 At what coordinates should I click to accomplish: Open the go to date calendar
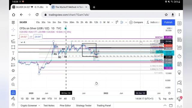click(x=73, y=99)
